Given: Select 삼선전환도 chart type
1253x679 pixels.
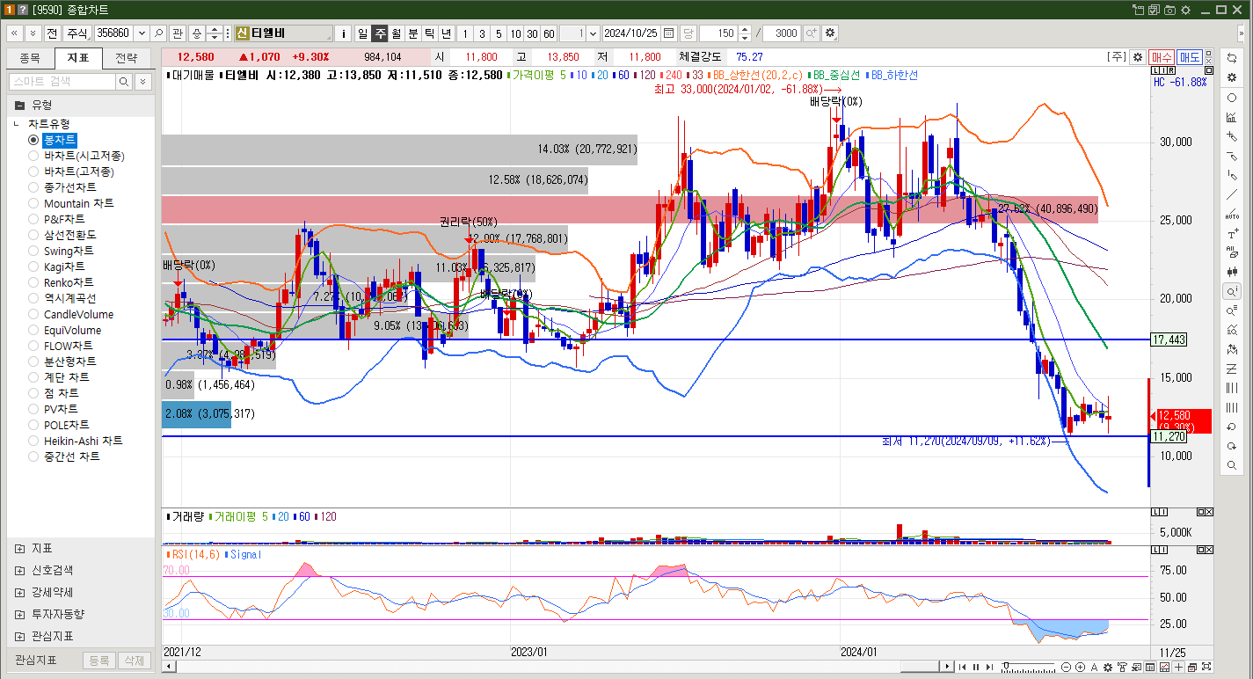Looking at the screenshot, I should click(34, 235).
